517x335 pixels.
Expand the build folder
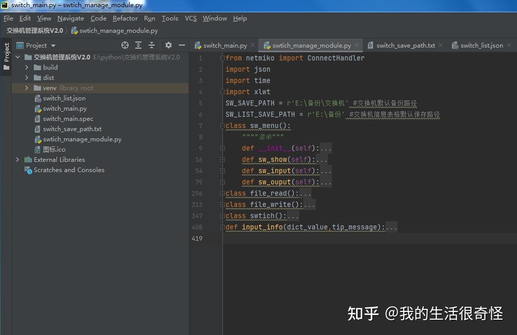[27, 67]
